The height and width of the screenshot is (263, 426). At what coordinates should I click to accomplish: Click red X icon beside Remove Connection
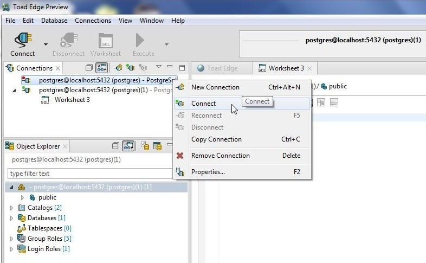click(x=180, y=156)
